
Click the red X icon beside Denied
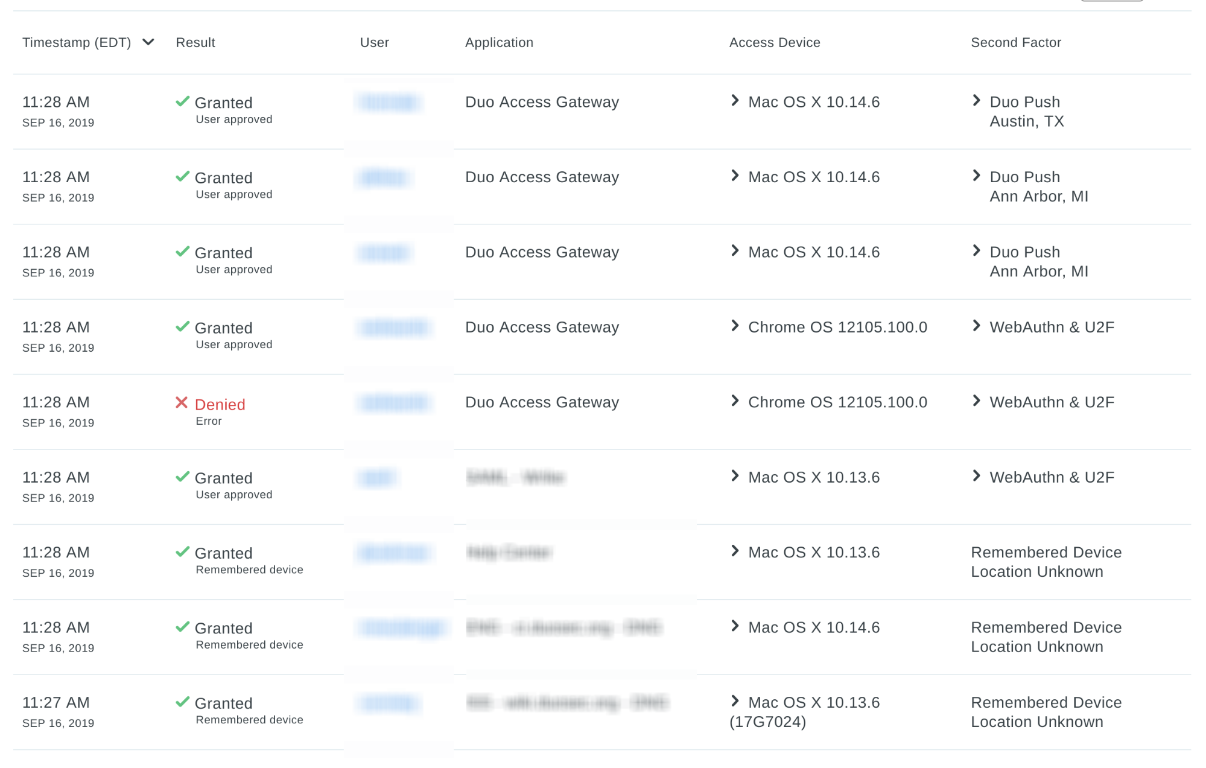(182, 402)
